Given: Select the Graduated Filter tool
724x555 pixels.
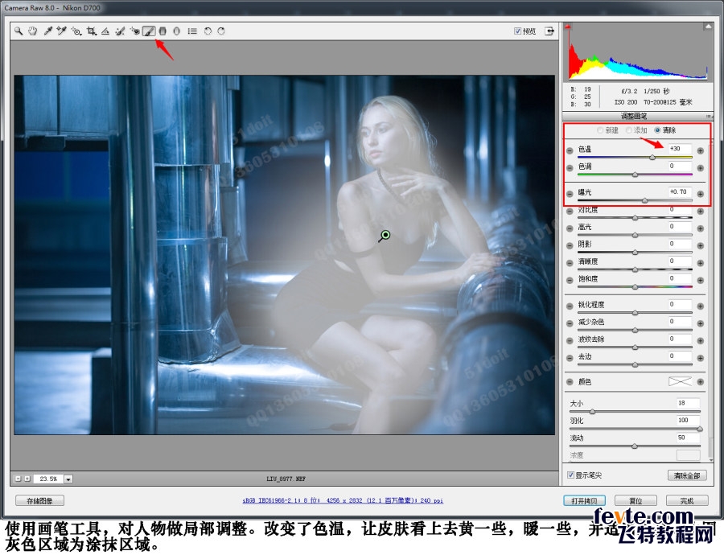Looking at the screenshot, I should (x=162, y=32).
